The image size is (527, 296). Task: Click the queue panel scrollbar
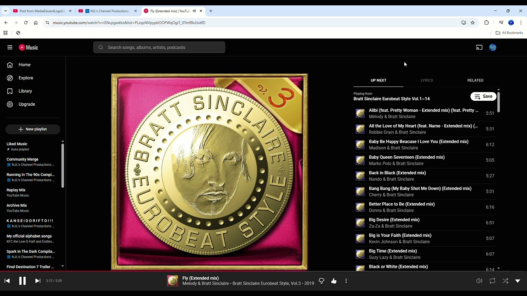coord(499,102)
